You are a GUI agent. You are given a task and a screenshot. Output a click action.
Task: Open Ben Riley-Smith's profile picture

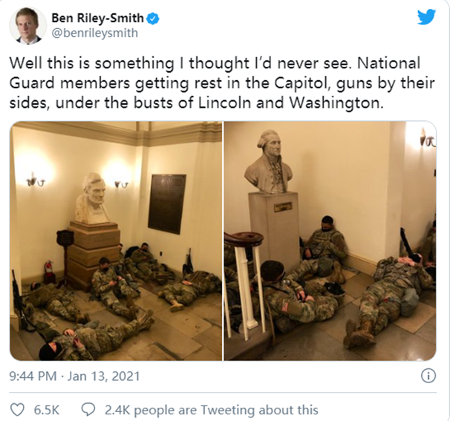[27, 25]
